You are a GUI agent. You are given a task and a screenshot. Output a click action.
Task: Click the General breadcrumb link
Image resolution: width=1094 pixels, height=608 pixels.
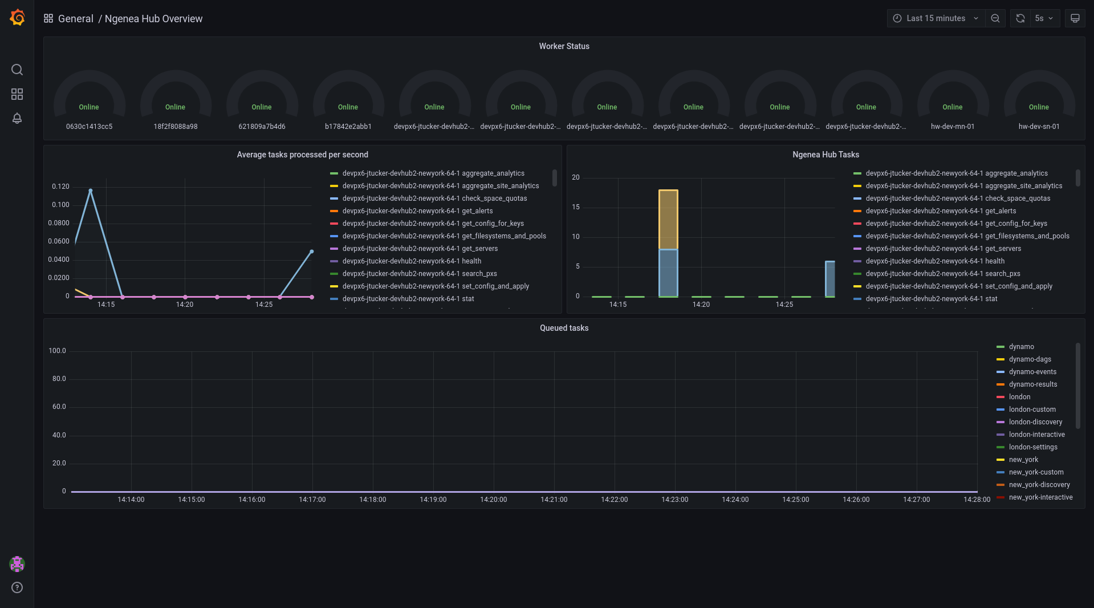point(76,18)
